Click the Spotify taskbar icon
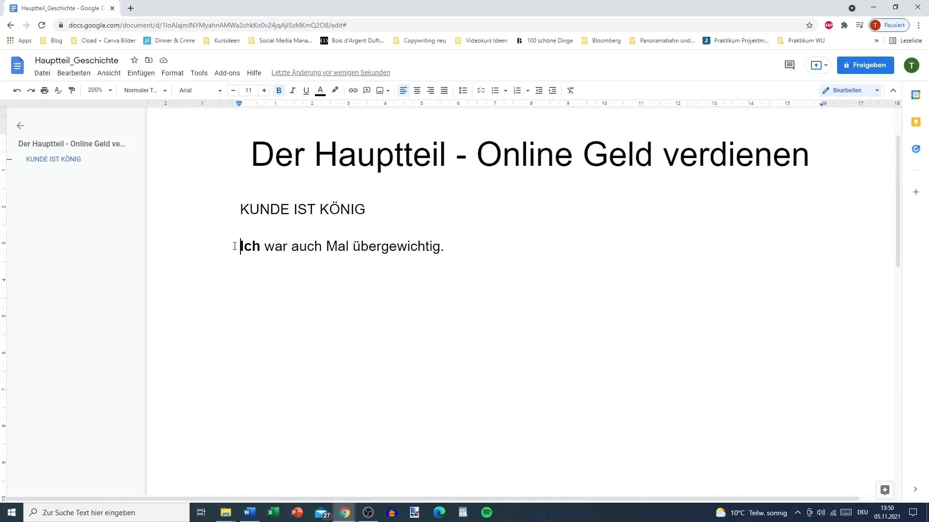 (487, 512)
